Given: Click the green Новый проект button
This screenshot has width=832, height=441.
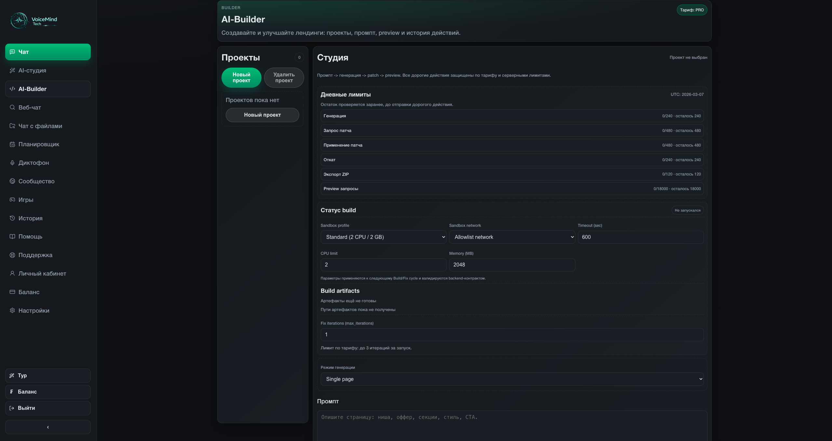Looking at the screenshot, I should point(241,78).
